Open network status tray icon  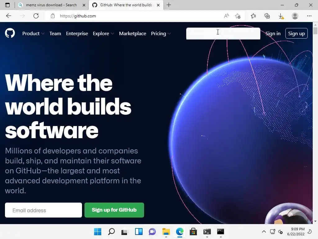click(272, 232)
